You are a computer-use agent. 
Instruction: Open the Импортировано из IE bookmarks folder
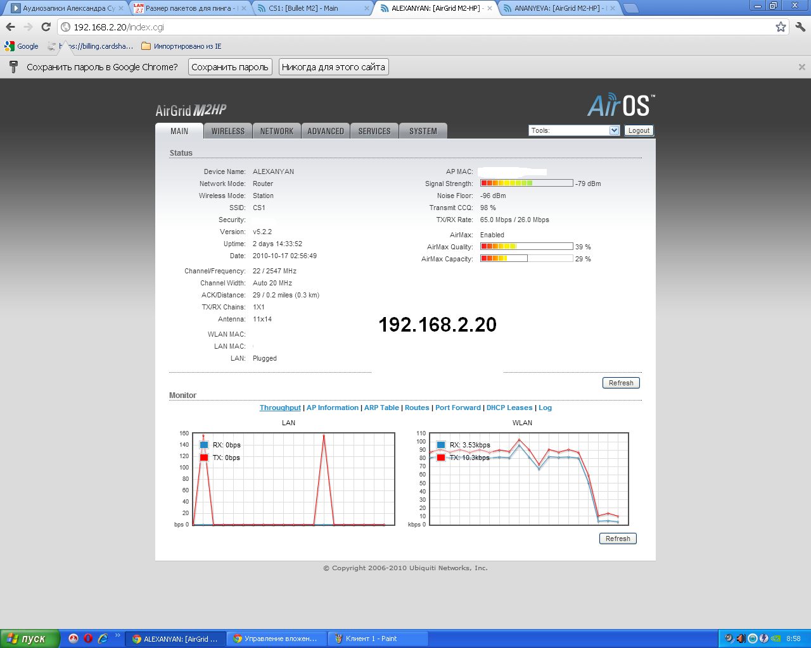(181, 46)
